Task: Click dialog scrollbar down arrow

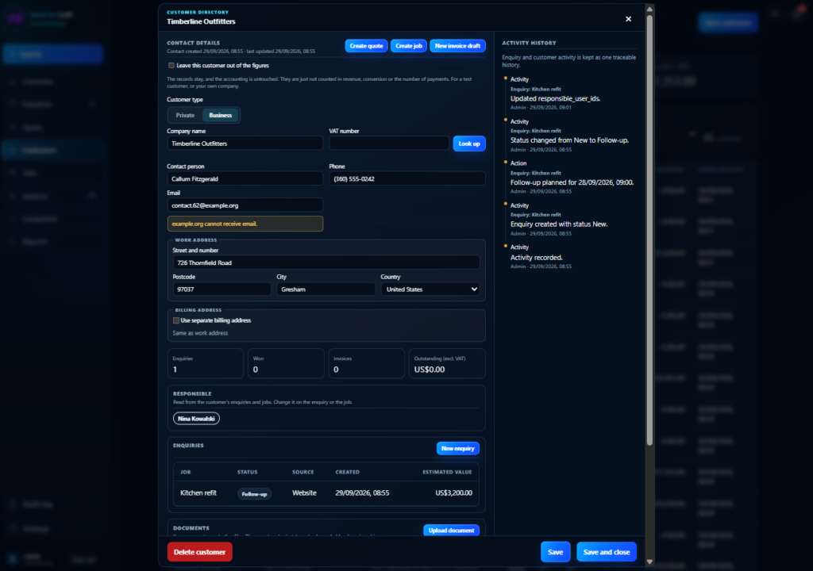Action: [649, 561]
